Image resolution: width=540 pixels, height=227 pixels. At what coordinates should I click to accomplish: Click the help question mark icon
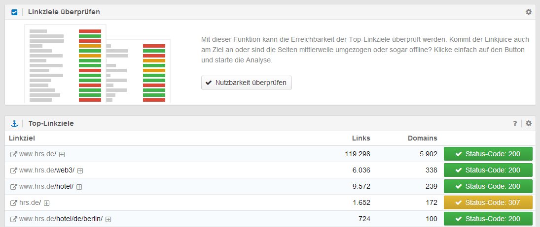[x=515, y=123]
